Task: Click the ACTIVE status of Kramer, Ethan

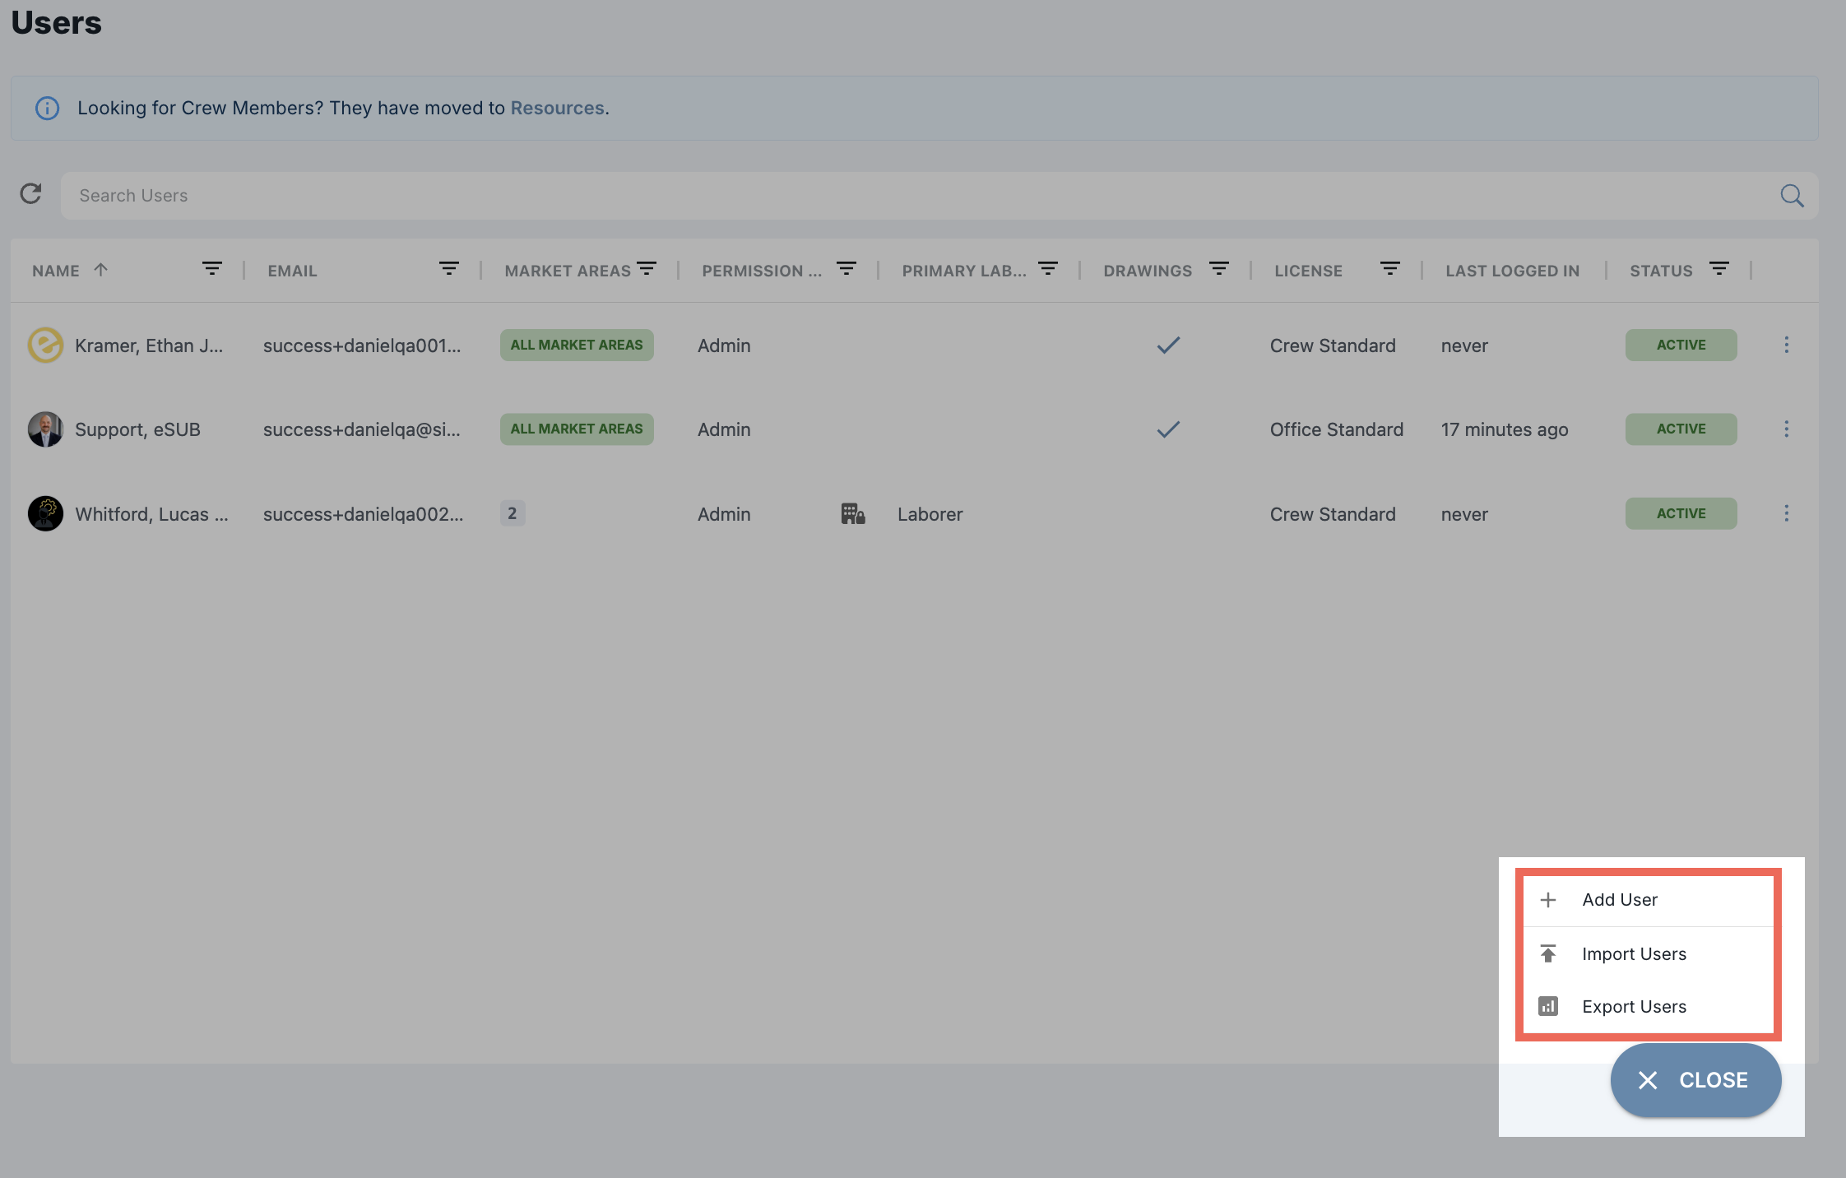Action: [x=1681, y=345]
